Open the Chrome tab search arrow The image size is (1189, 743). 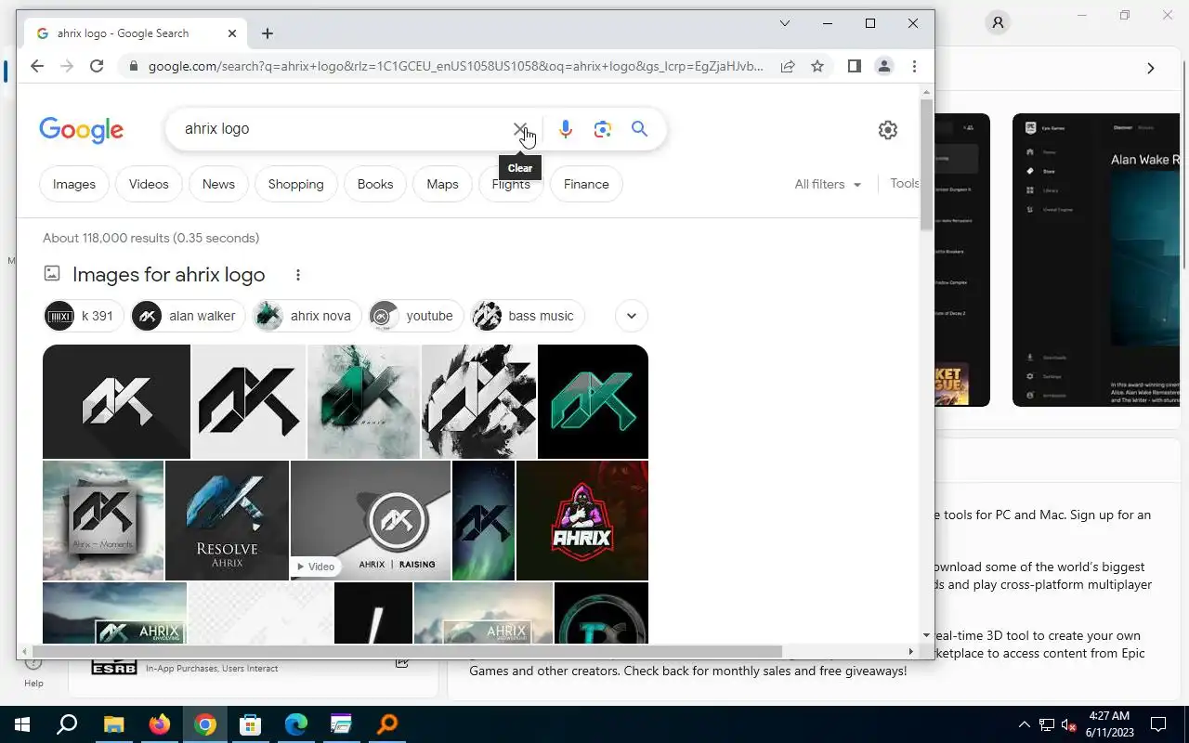[x=785, y=23]
